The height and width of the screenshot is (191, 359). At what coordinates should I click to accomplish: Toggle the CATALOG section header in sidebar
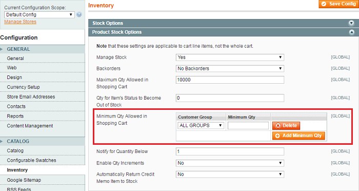coord(43,141)
